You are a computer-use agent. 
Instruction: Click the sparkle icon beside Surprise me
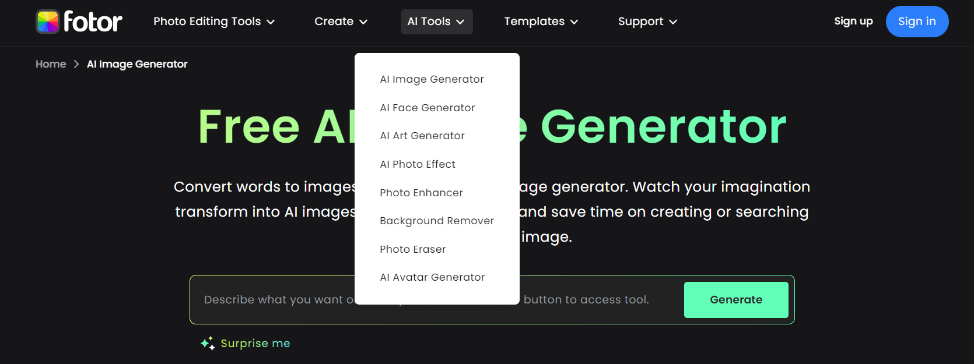(208, 344)
